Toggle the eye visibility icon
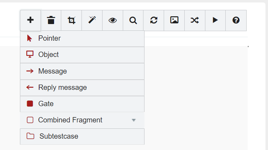Image resolution: width=268 pixels, height=150 pixels. (112, 20)
